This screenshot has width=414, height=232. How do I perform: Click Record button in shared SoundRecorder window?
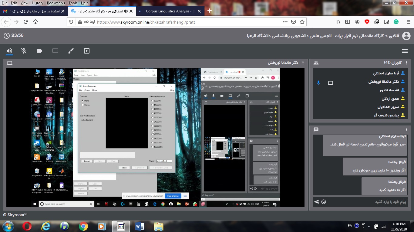tap(87, 161)
